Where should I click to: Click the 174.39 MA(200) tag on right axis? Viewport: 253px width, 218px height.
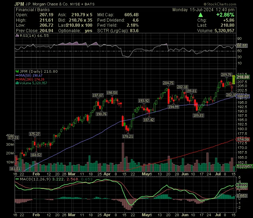243,139
